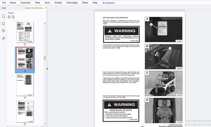The height and width of the screenshot is (127, 211).
Task: Open the Comments panel icon
Action: click(3, 31)
